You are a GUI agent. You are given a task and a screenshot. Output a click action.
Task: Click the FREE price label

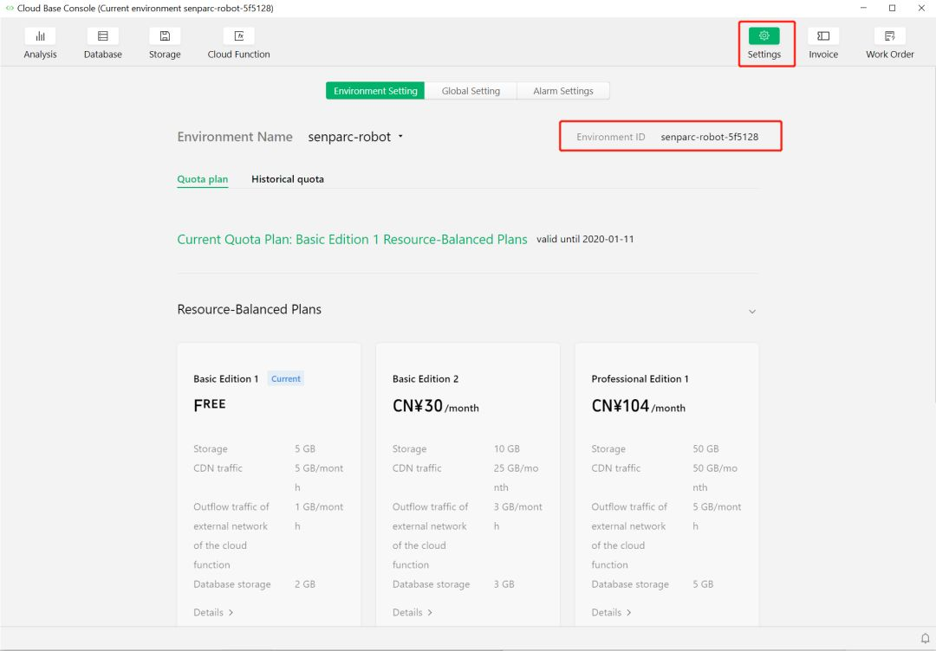click(210, 404)
